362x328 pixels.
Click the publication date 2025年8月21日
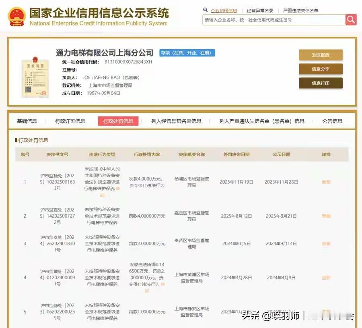coord(281,216)
